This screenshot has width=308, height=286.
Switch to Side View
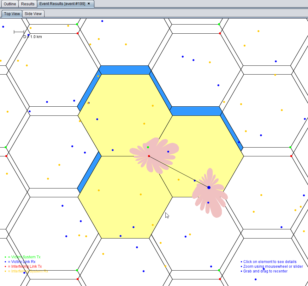(33, 14)
